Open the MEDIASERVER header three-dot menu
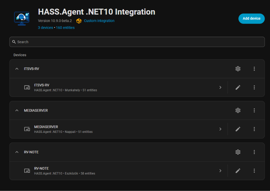Image resolution: width=270 pixels, height=191 pixels. pos(254,110)
